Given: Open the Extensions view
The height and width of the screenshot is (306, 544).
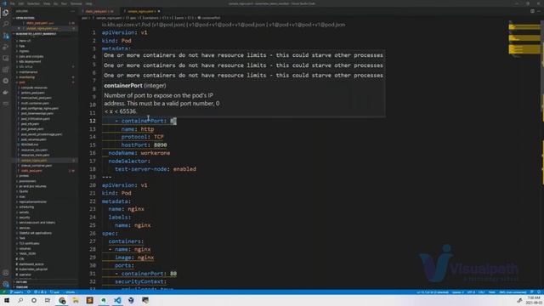Looking at the screenshot, I should [x=6, y=70].
